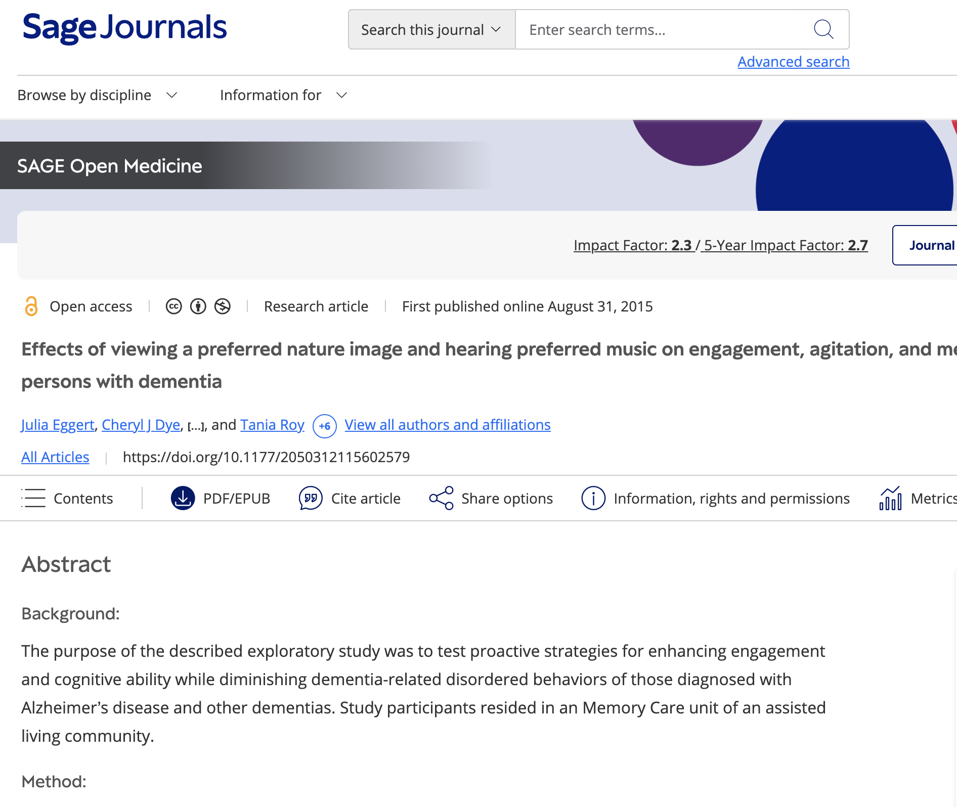Expand the +6 additional authors badge
Viewport: 957px width, 807px height.
[324, 426]
